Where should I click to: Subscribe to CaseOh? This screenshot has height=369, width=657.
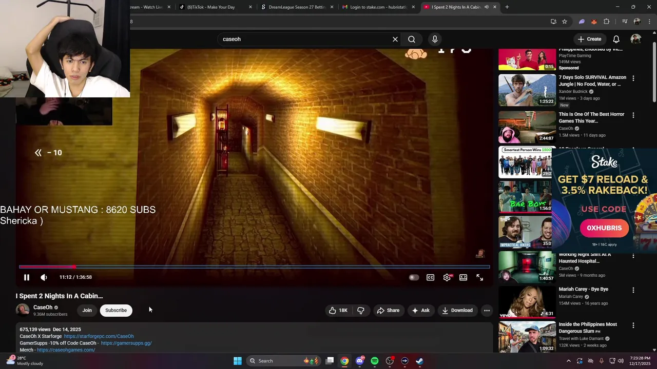point(116,310)
